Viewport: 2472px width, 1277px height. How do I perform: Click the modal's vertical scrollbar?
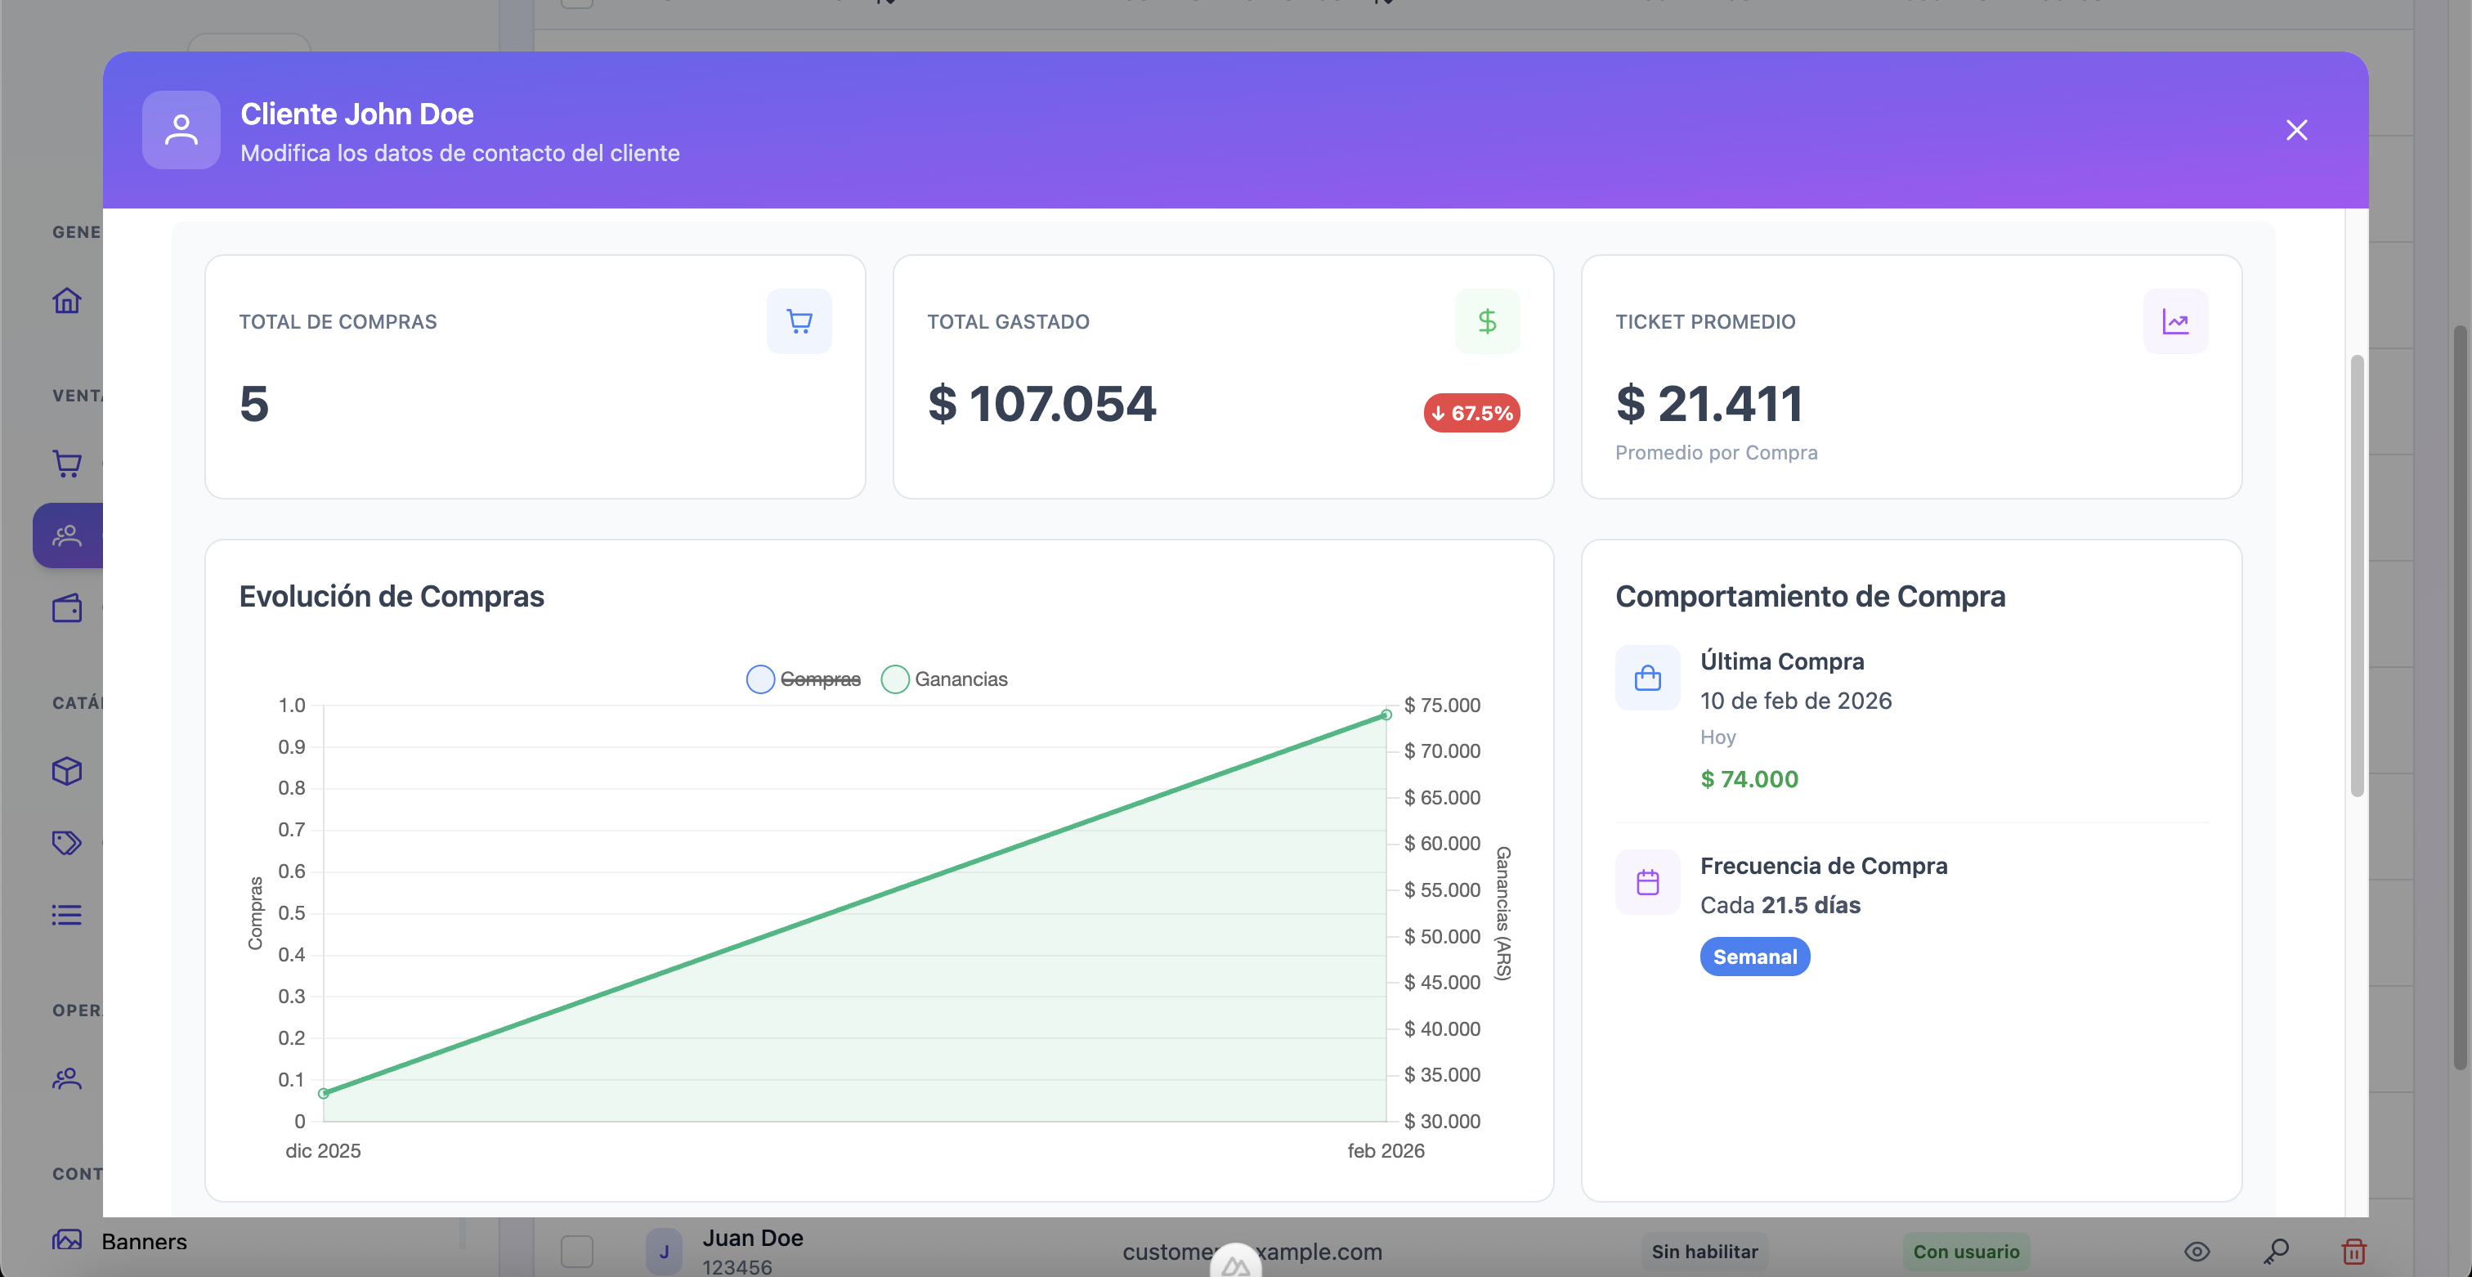click(x=2356, y=576)
